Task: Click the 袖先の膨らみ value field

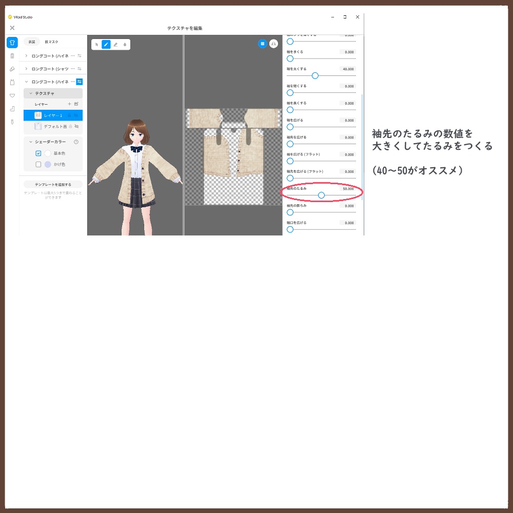Action: [x=348, y=206]
